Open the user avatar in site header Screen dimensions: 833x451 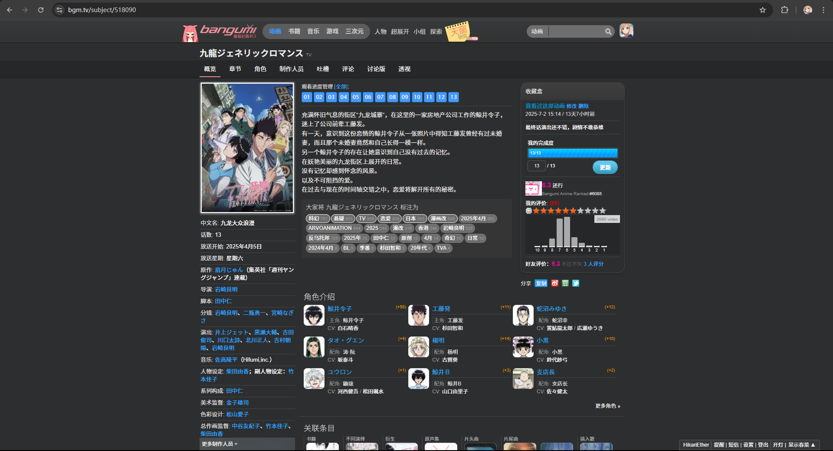[626, 30]
